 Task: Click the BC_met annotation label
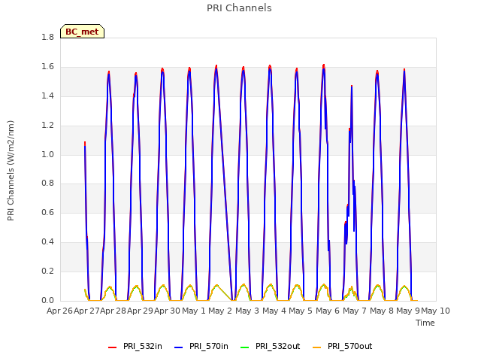coord(82,32)
